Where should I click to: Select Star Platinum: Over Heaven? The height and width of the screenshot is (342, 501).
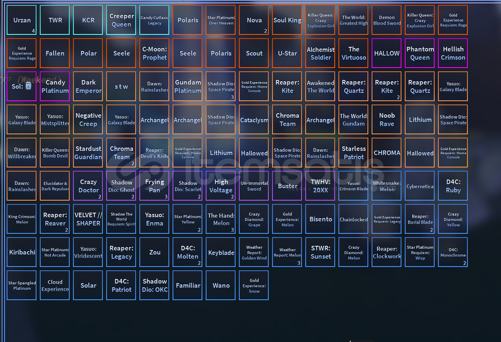point(221,20)
